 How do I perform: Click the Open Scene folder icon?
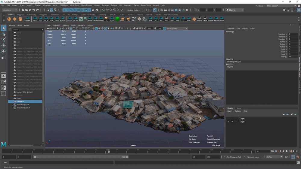pyautogui.click(x=26, y=10)
